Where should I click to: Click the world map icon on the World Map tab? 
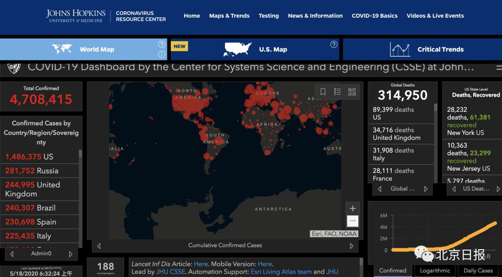(x=62, y=49)
